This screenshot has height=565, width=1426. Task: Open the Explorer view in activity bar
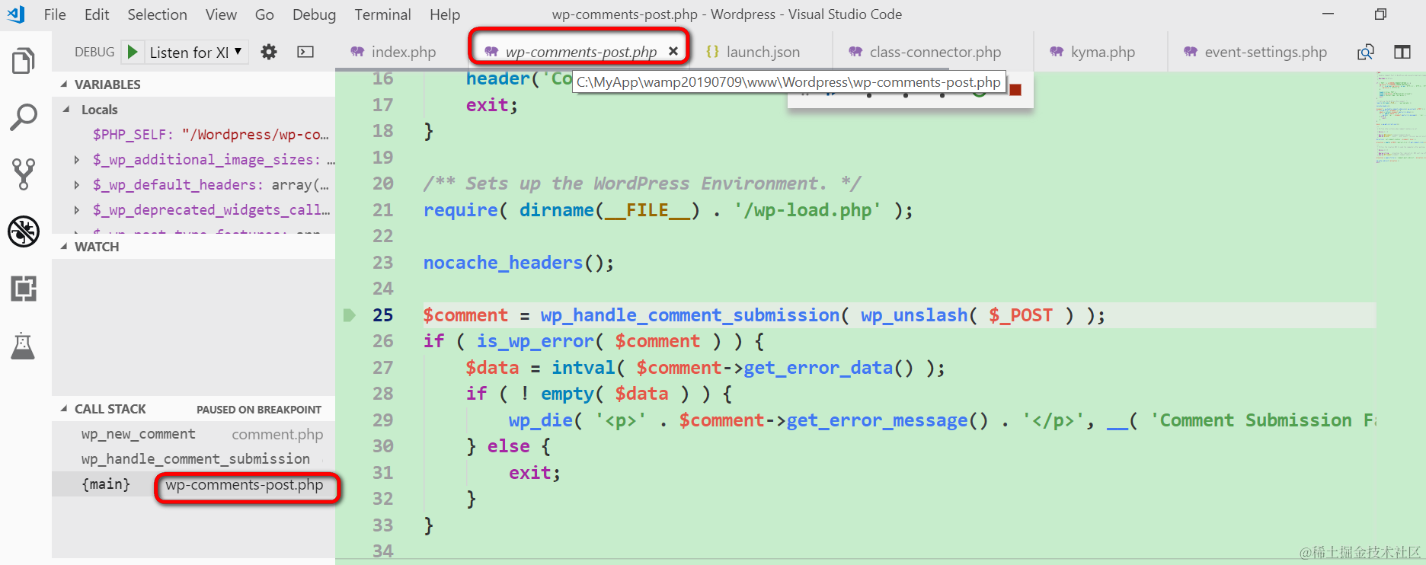coord(24,61)
